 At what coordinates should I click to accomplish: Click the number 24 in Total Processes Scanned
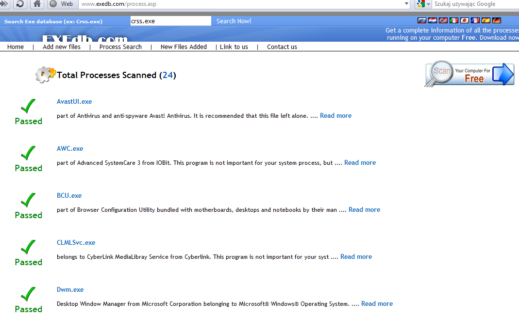click(167, 75)
